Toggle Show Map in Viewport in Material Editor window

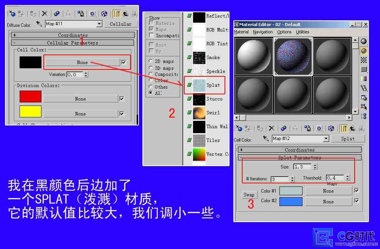(x=331, y=129)
